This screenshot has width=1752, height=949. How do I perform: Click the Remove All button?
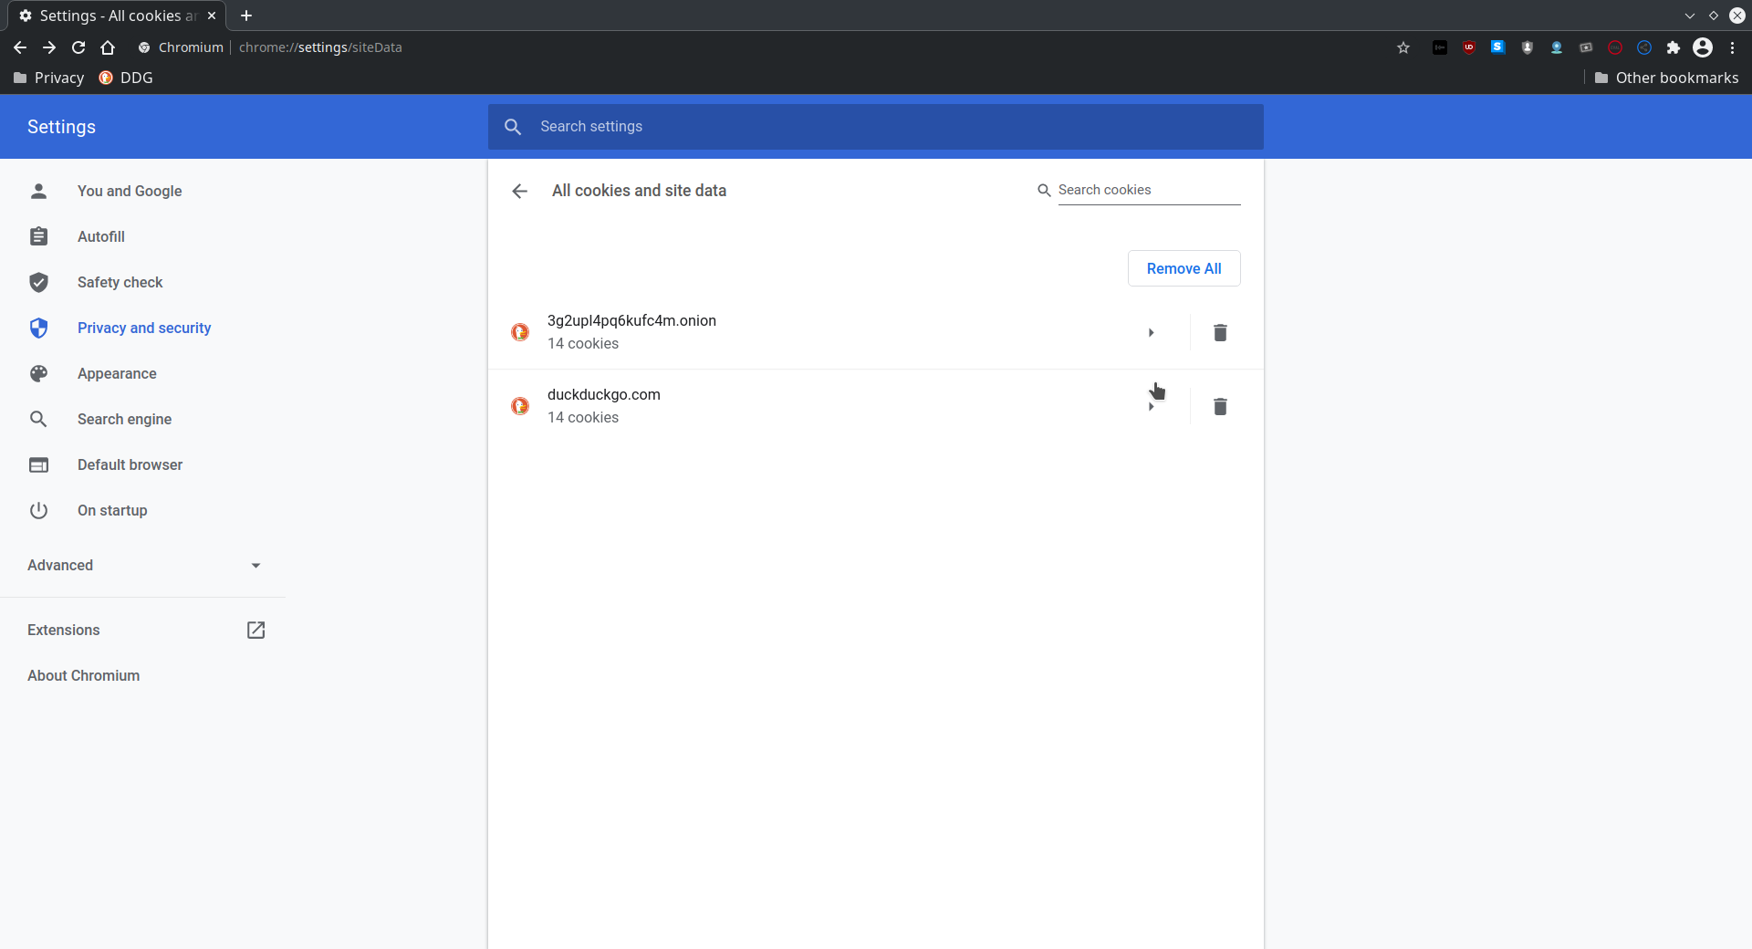1184,268
